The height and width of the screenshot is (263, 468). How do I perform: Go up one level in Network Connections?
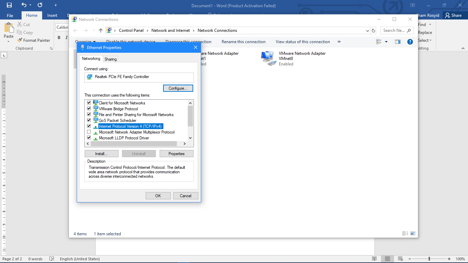click(100, 30)
